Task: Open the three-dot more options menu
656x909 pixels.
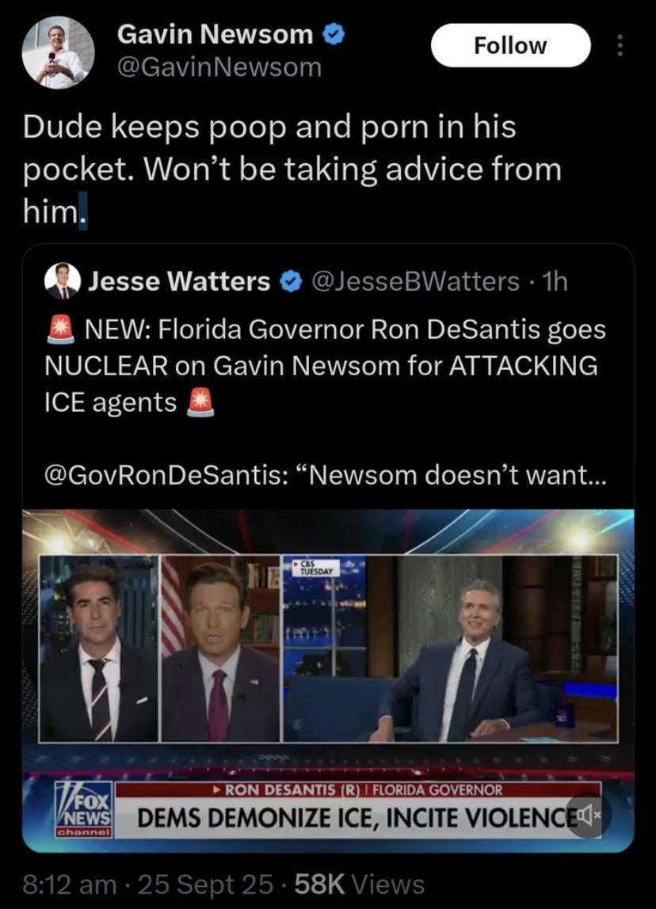Action: 620,45
